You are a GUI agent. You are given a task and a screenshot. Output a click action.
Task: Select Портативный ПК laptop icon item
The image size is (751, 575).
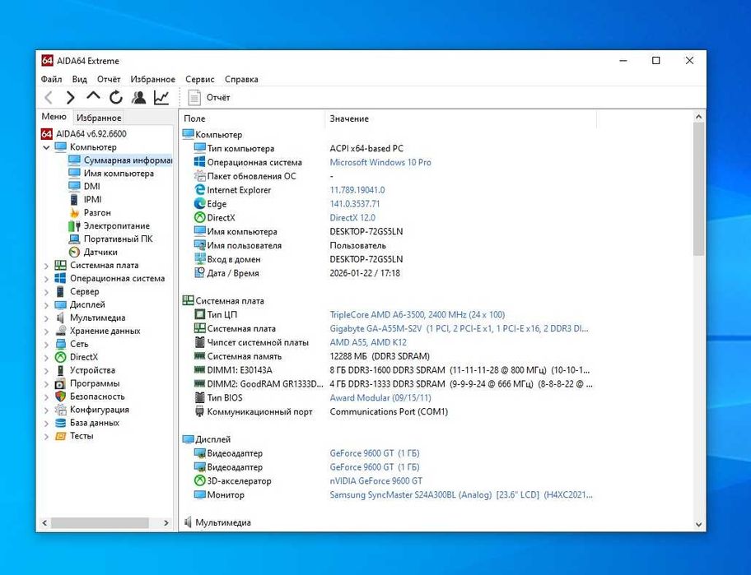point(74,239)
